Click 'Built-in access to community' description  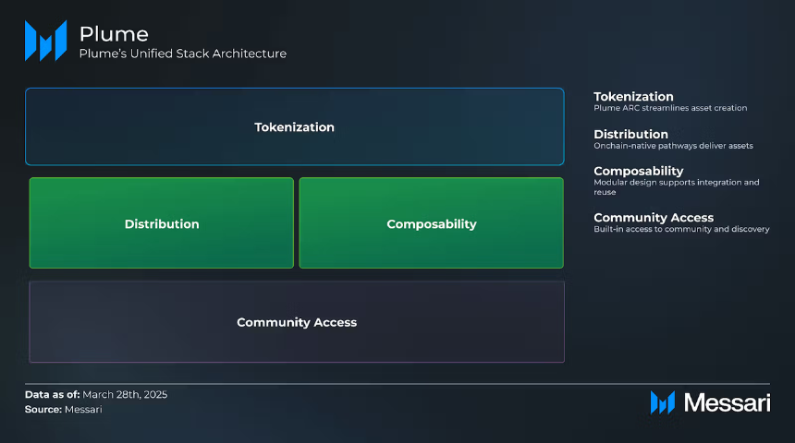coord(681,230)
